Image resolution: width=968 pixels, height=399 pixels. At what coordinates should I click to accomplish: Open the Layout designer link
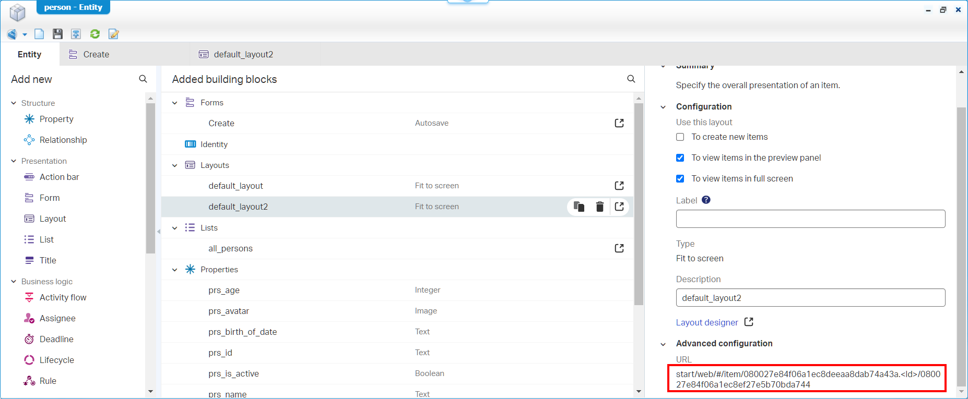[x=707, y=322]
